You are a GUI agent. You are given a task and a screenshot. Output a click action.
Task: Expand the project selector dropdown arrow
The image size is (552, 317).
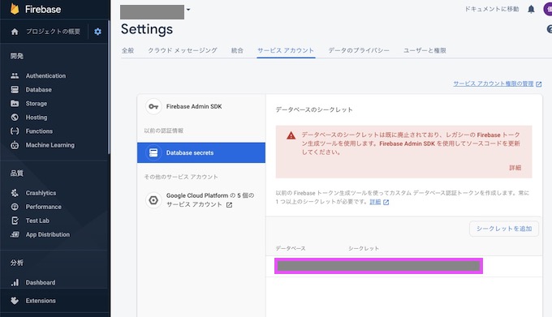[x=188, y=10]
